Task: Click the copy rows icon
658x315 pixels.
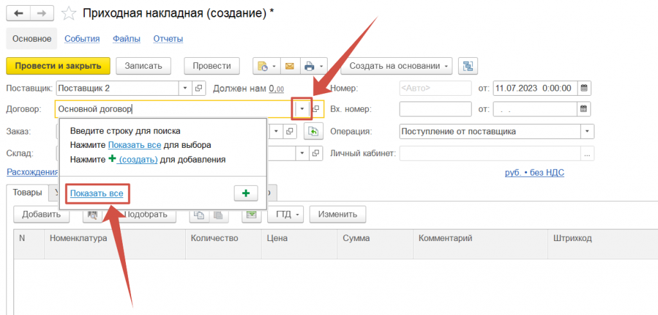Action: point(199,215)
